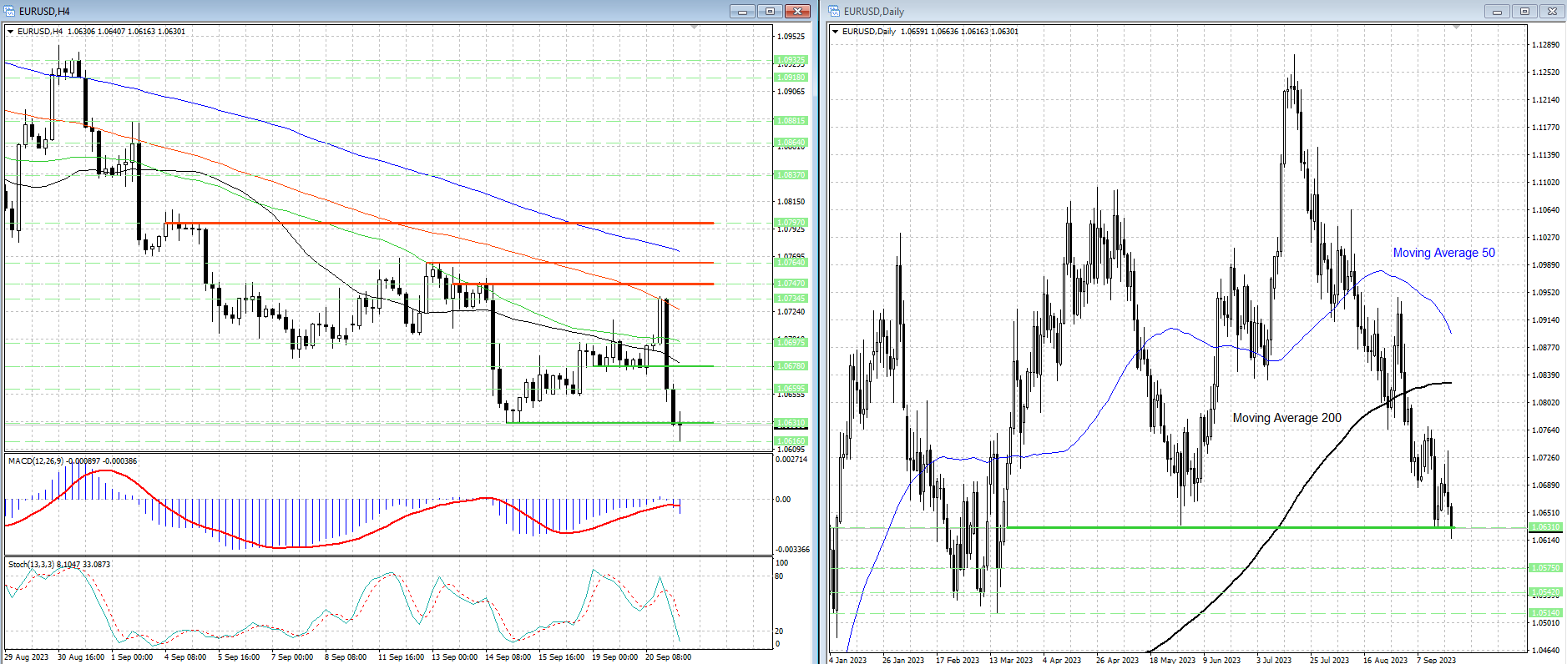Viewport: 1567px width, 664px height.
Task: Click the 1.06310 price label on Daily chart
Action: [x=1544, y=527]
